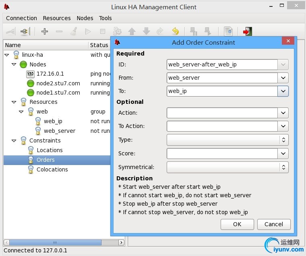Click the gears default-settings toolbar icon

(x=117, y=31)
